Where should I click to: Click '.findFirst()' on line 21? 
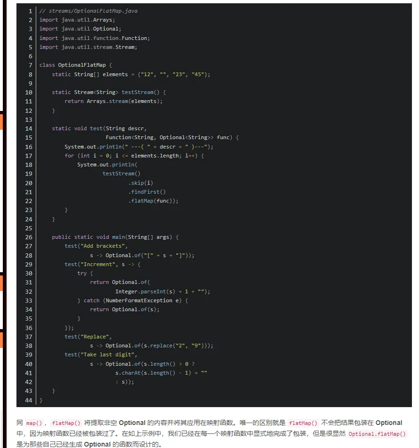coord(147,192)
